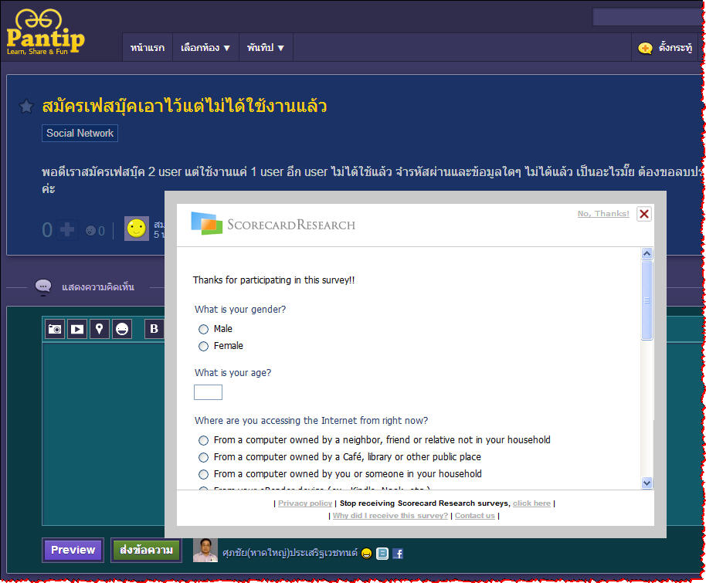The height and width of the screenshot is (583, 706).
Task: Click the yellow smiley user avatar
Action: coord(137,229)
